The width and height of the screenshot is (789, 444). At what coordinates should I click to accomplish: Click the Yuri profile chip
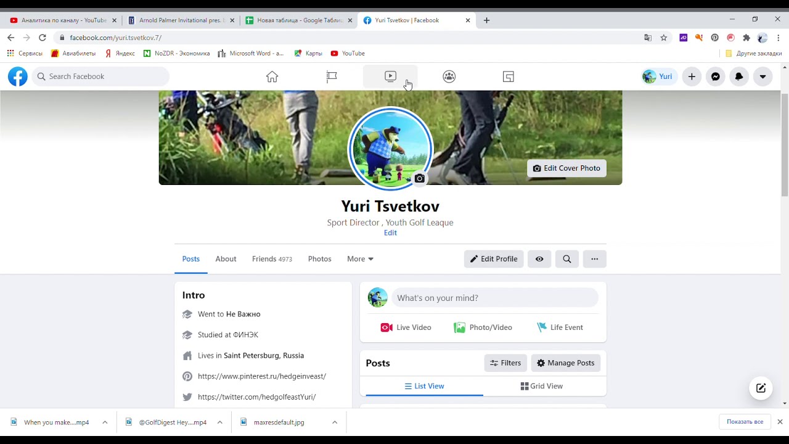pyautogui.click(x=658, y=76)
